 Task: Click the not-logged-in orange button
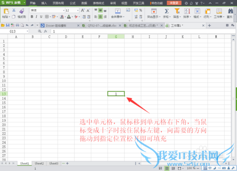(x=174, y=3)
